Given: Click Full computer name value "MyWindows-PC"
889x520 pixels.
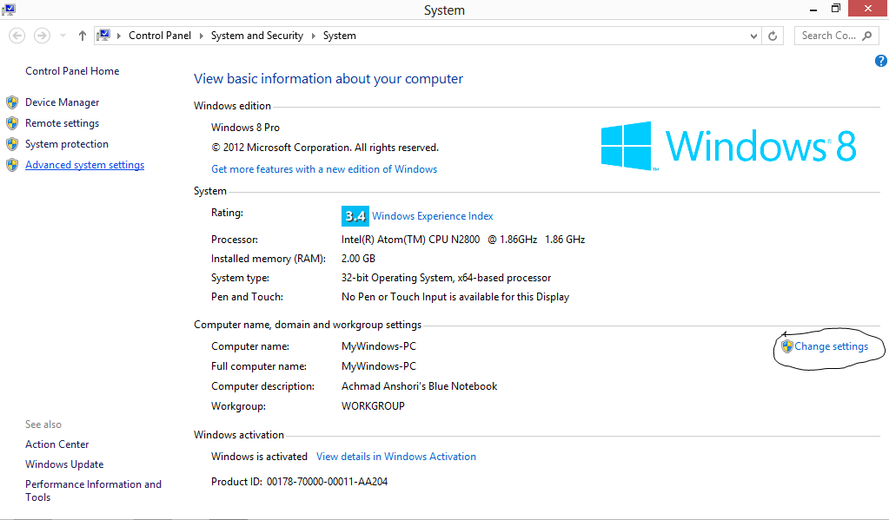Looking at the screenshot, I should (379, 366).
